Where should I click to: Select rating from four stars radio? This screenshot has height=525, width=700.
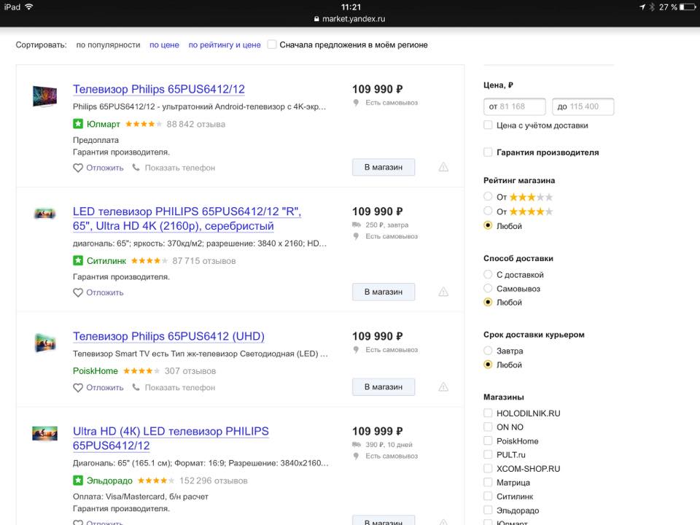488,211
